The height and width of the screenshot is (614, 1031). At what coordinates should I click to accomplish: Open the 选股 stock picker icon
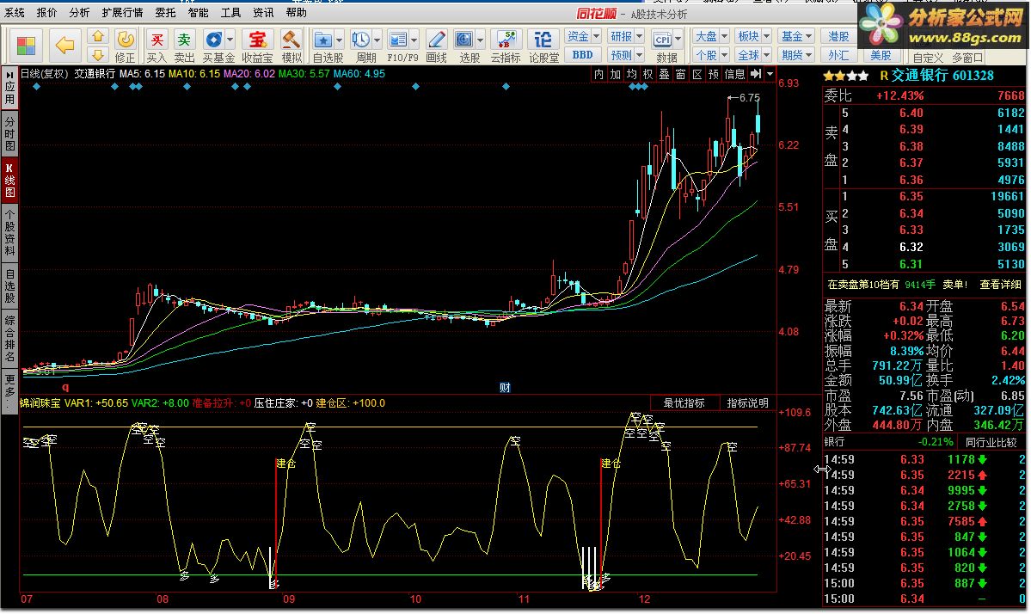[464, 40]
